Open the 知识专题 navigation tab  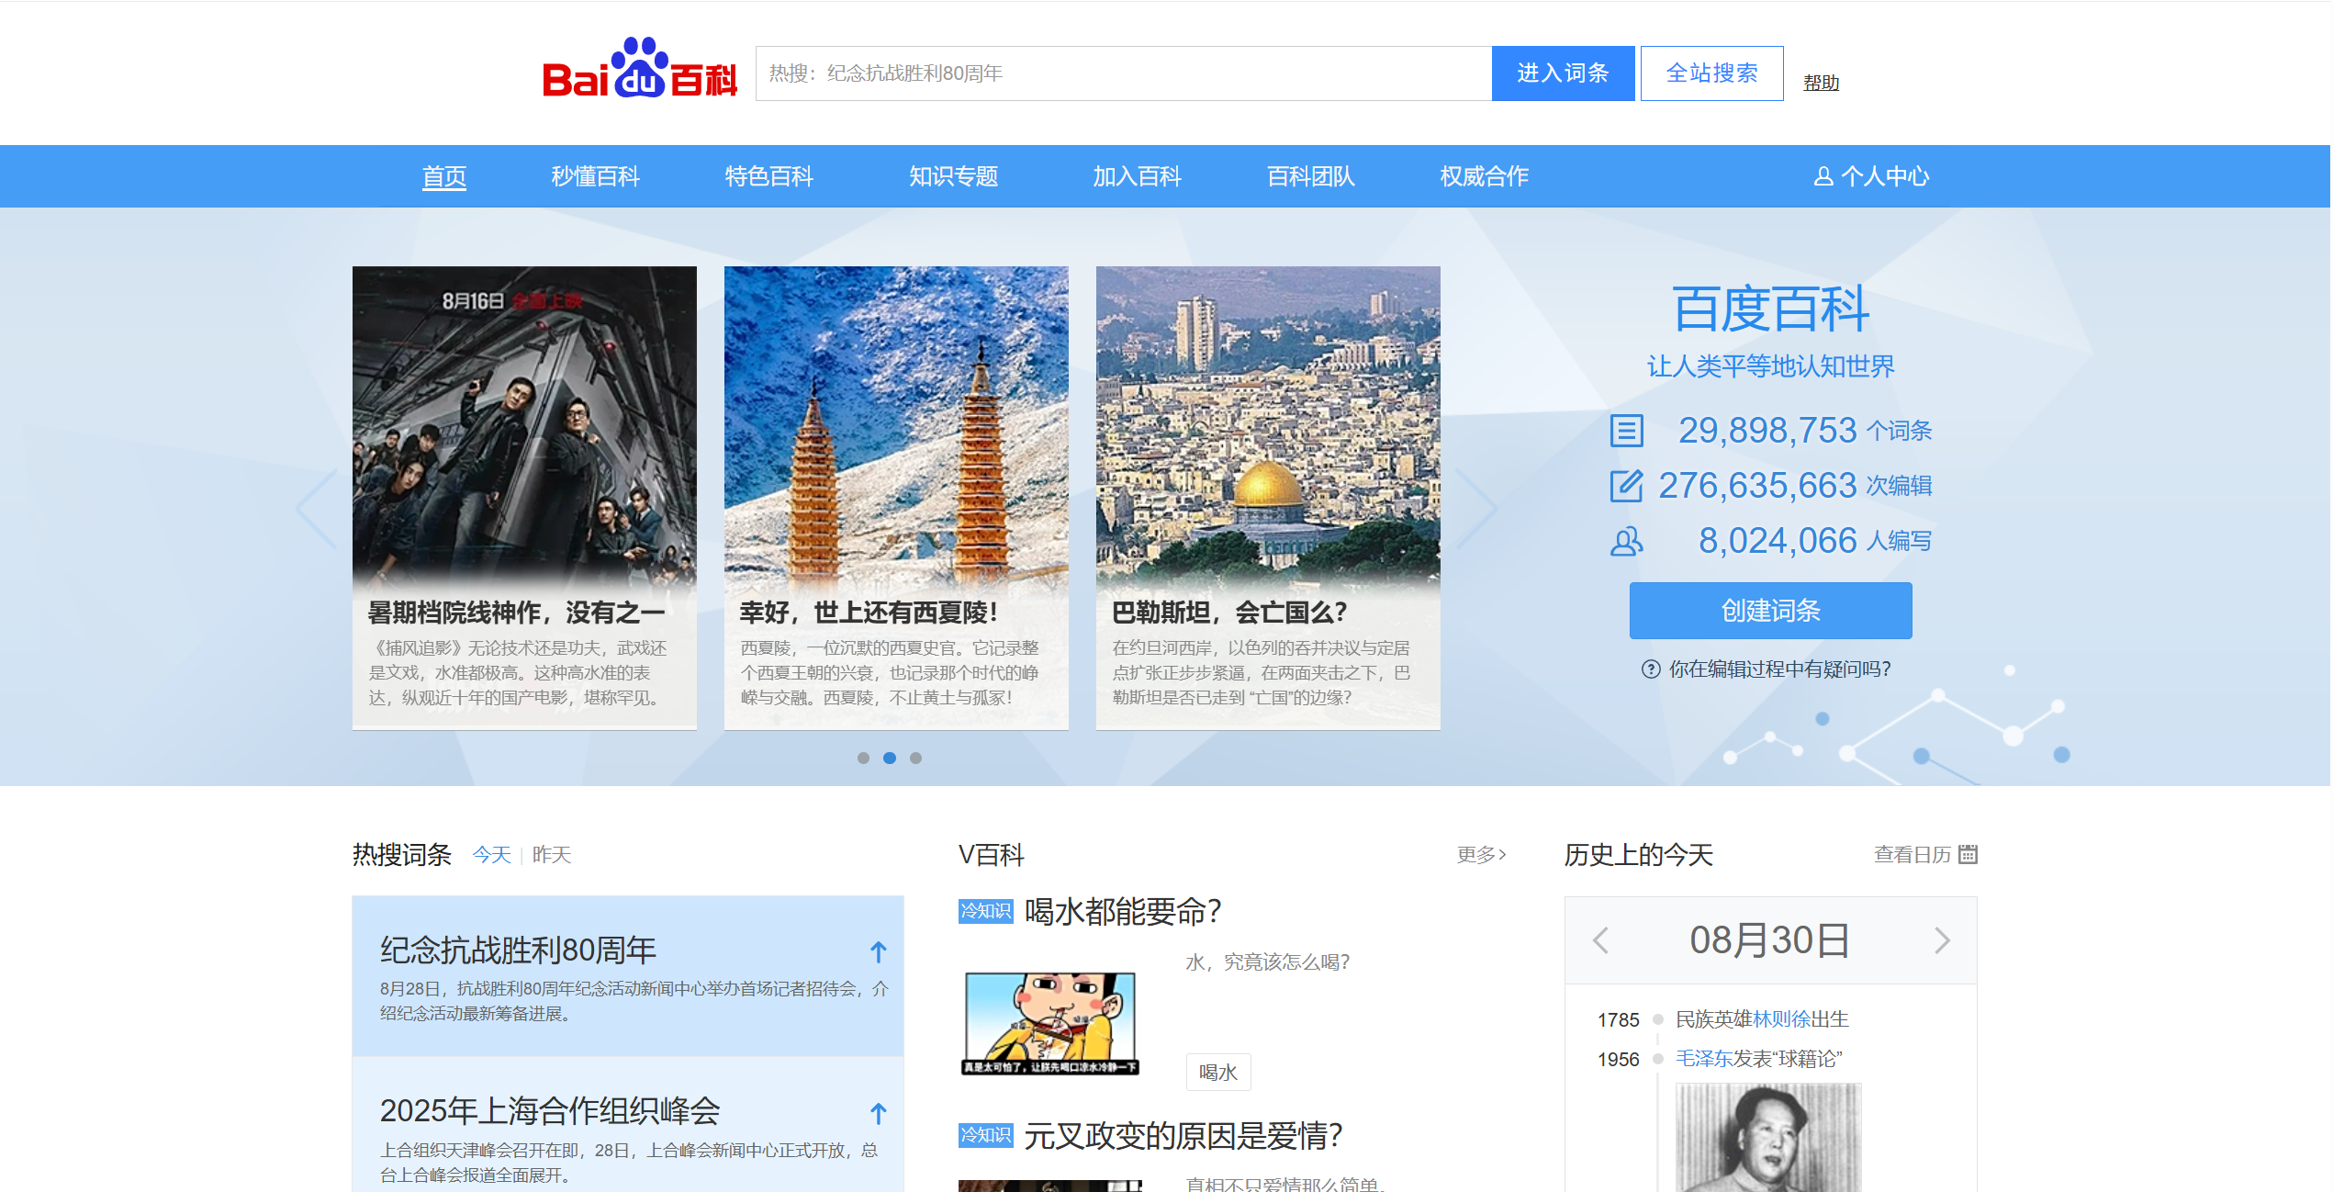point(953,176)
